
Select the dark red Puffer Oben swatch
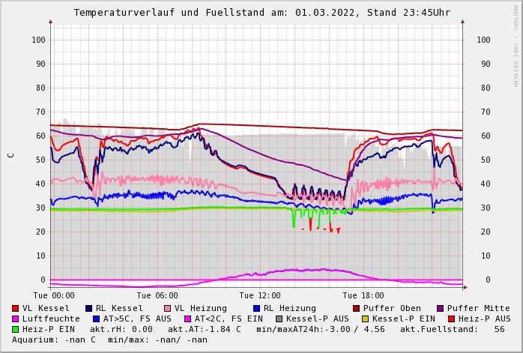[356, 308]
